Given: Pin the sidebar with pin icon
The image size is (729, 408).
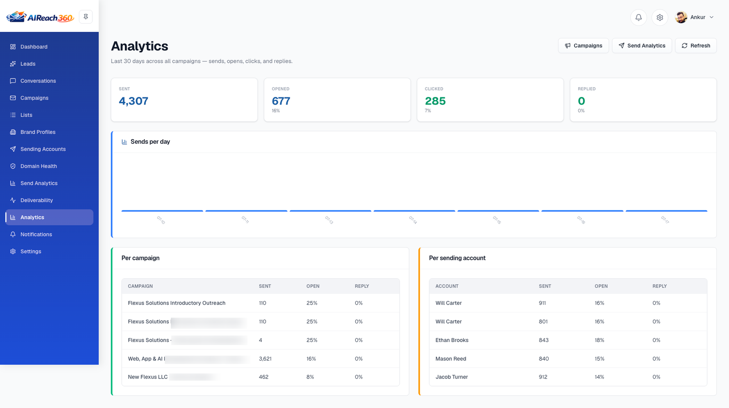Looking at the screenshot, I should pos(86,17).
